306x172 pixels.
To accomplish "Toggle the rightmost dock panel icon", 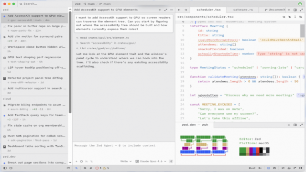I will tap(301, 168).
